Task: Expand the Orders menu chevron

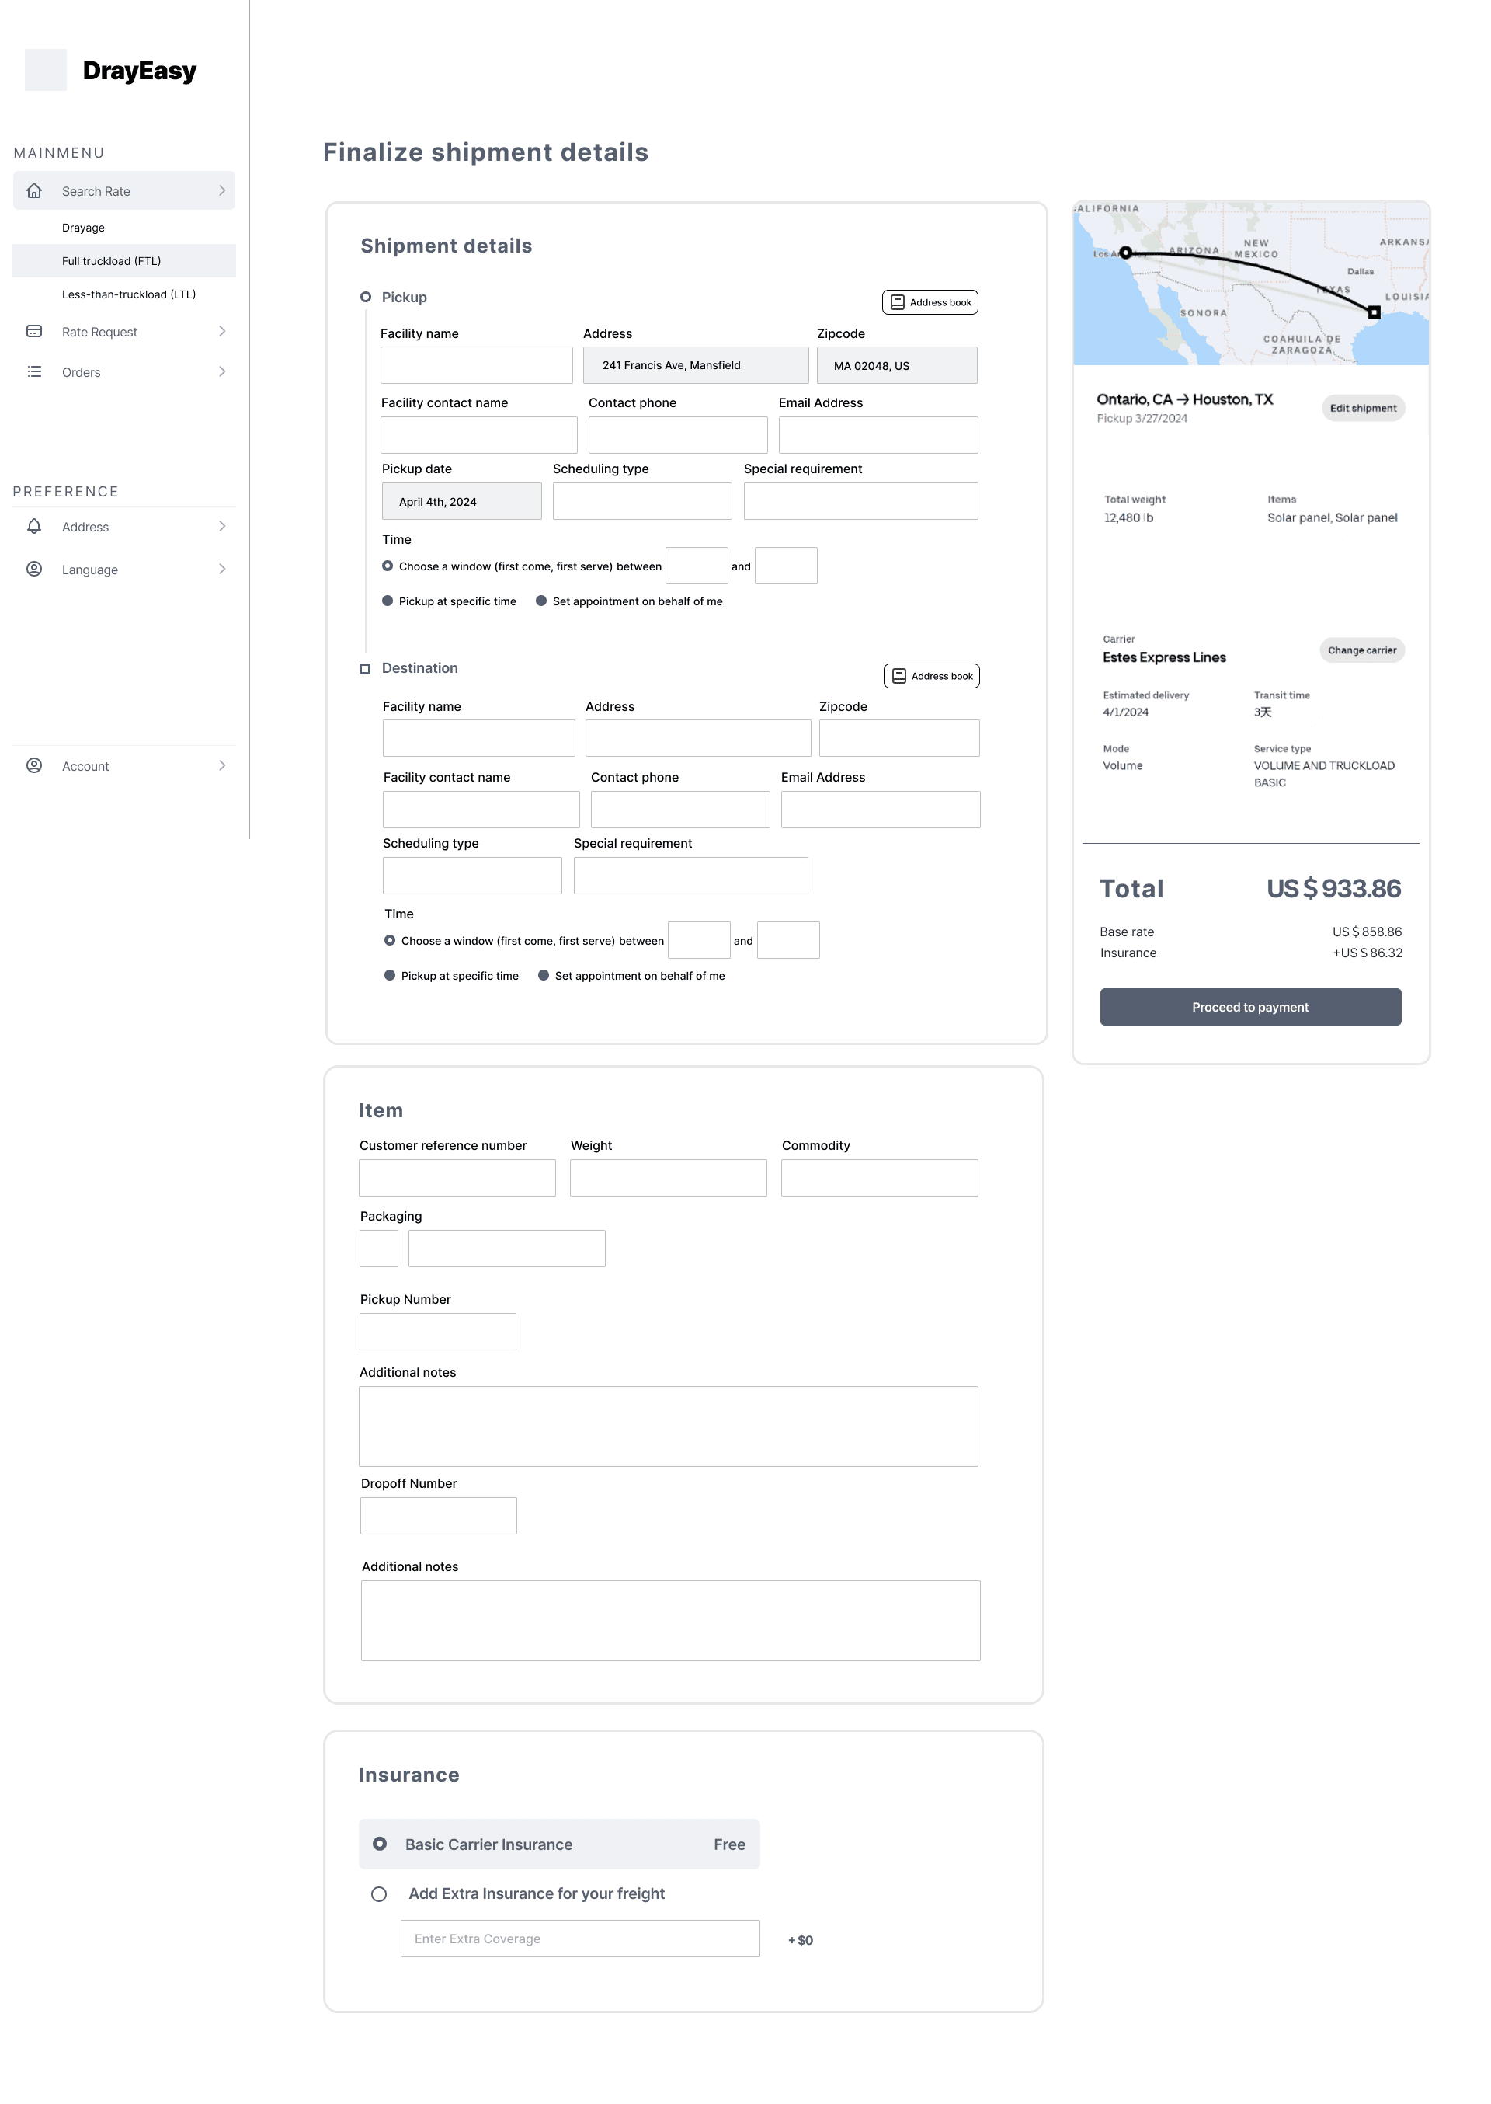Action: (x=221, y=372)
